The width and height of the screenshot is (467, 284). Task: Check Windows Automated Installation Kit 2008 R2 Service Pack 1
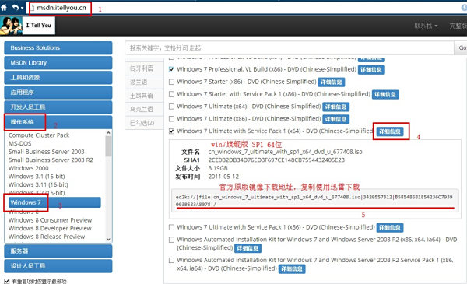click(x=171, y=260)
